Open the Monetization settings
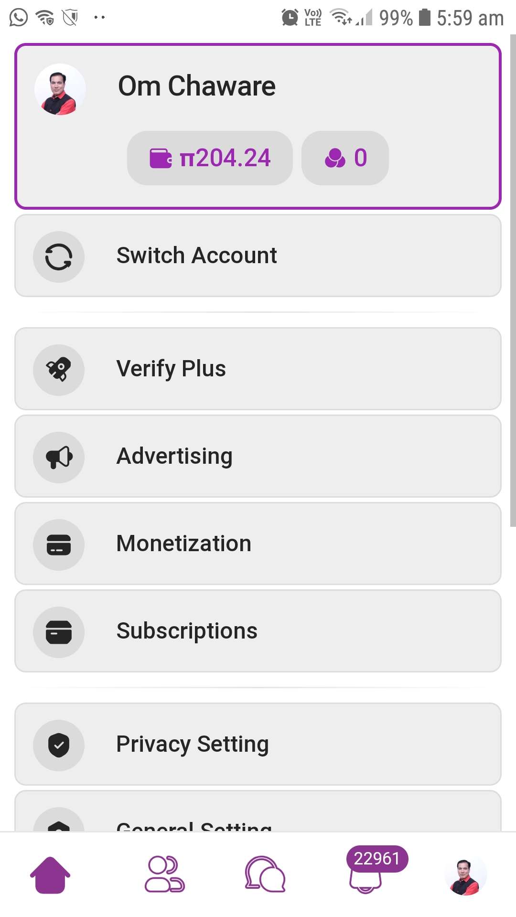Viewport: 516px width, 917px height. coord(258,544)
